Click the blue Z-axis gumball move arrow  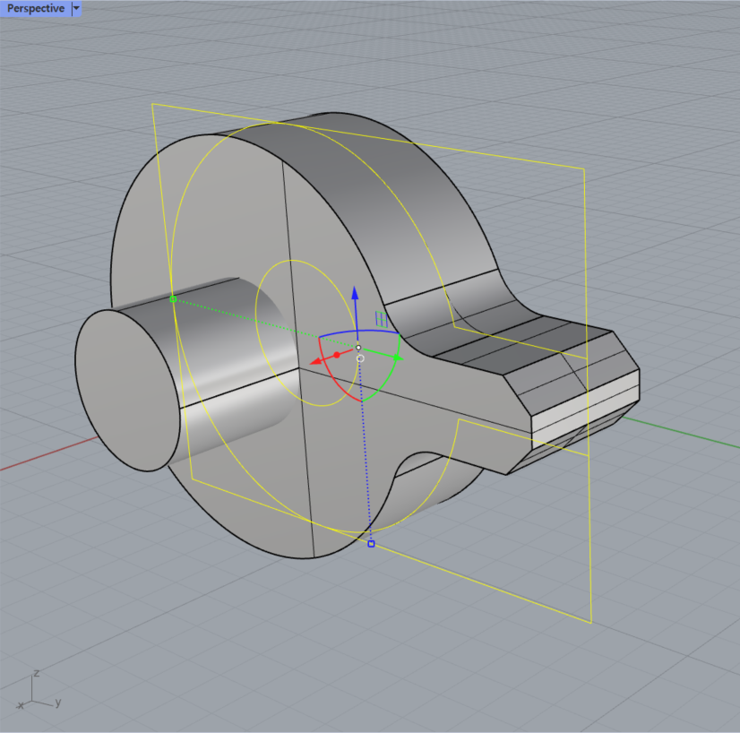(x=355, y=293)
